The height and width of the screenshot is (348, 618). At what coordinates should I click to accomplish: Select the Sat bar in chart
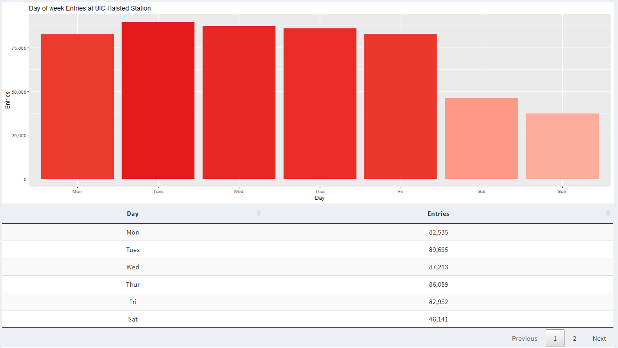click(x=481, y=138)
